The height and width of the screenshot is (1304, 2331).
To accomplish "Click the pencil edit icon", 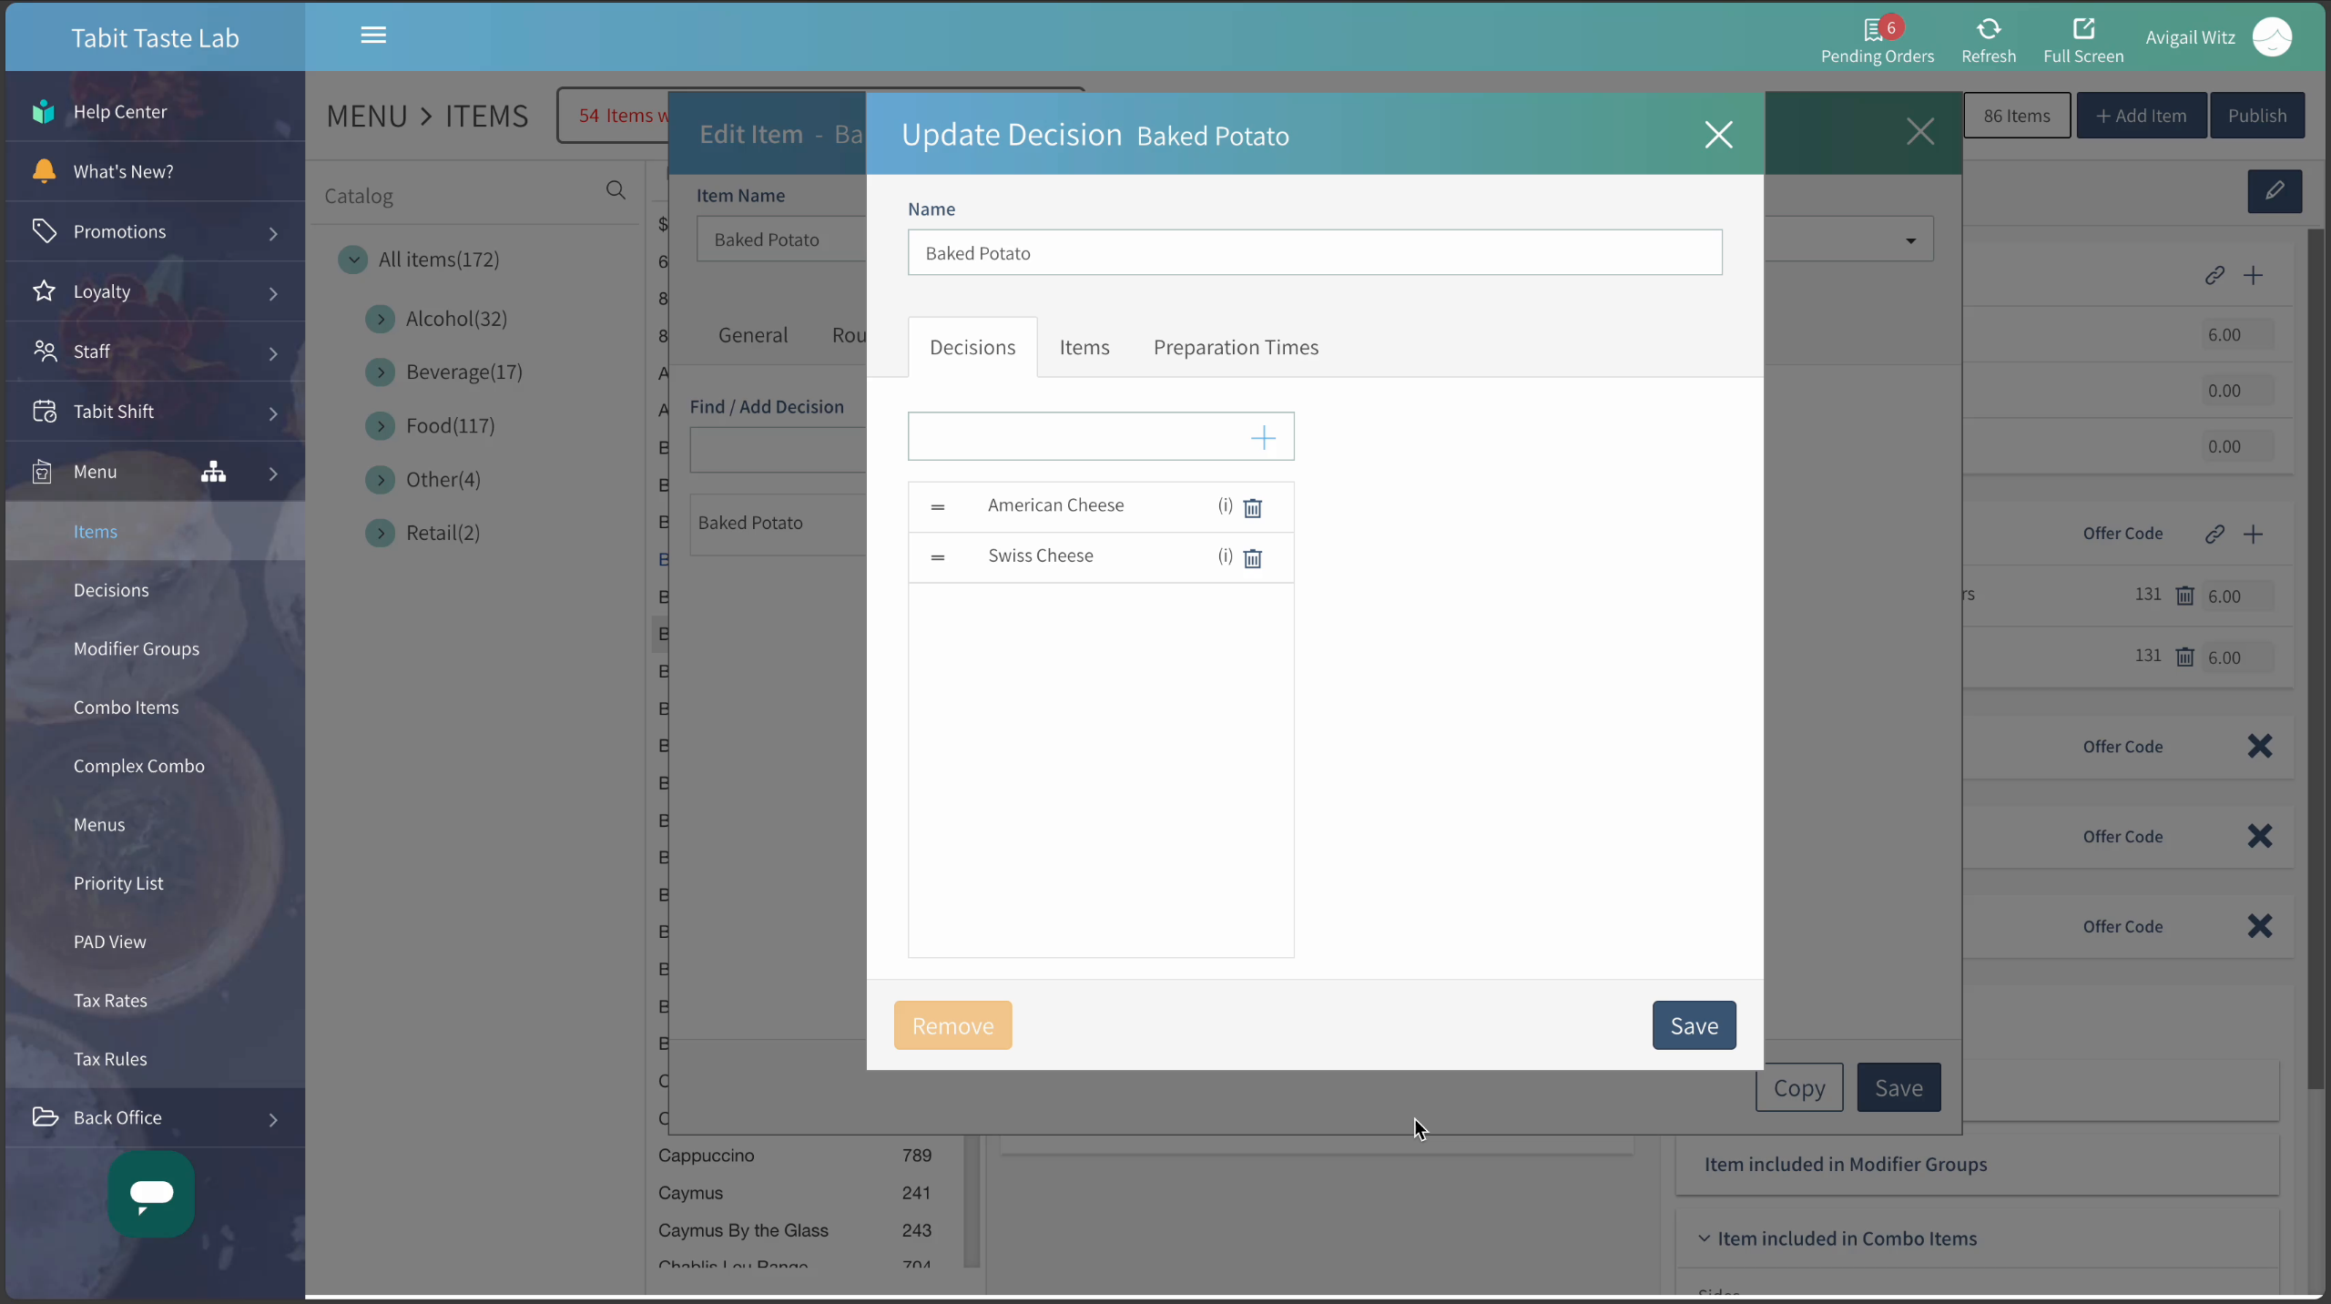I will [2275, 191].
